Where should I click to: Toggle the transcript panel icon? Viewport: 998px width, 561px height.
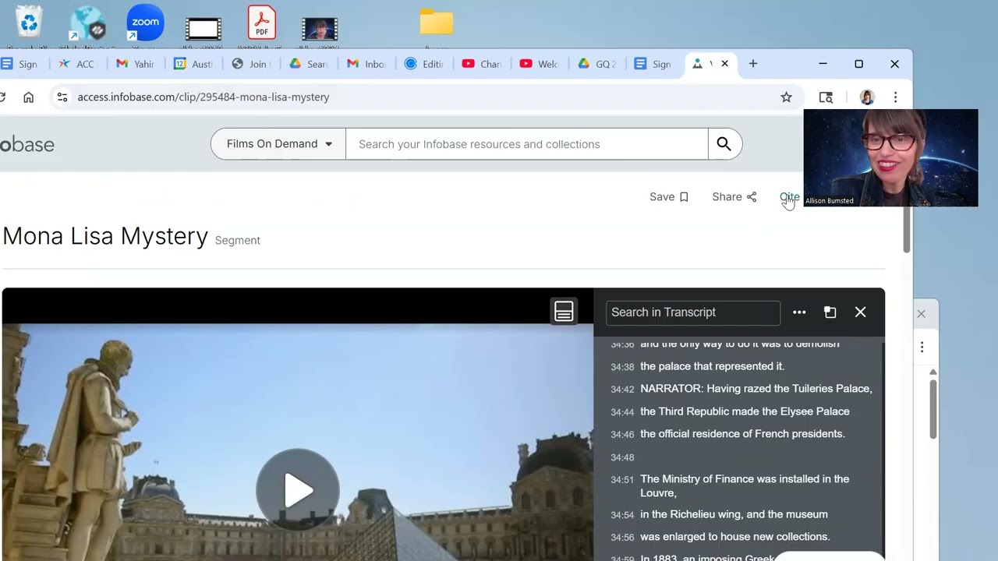(564, 312)
